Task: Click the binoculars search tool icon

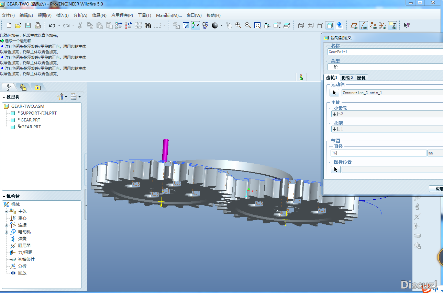Action: 148,25
